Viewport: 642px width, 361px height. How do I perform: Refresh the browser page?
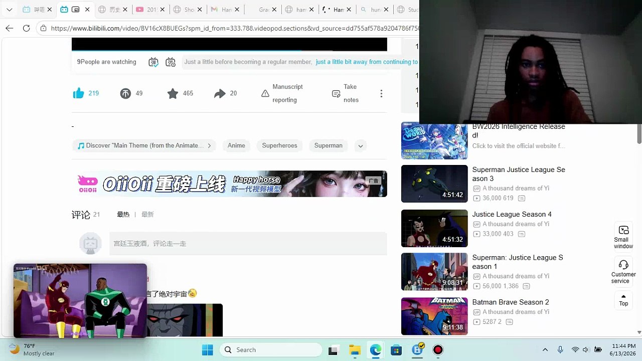(26, 28)
